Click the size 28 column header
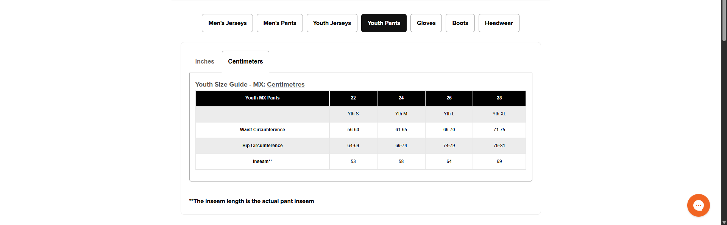Viewport: 727px width, 225px height. click(499, 98)
